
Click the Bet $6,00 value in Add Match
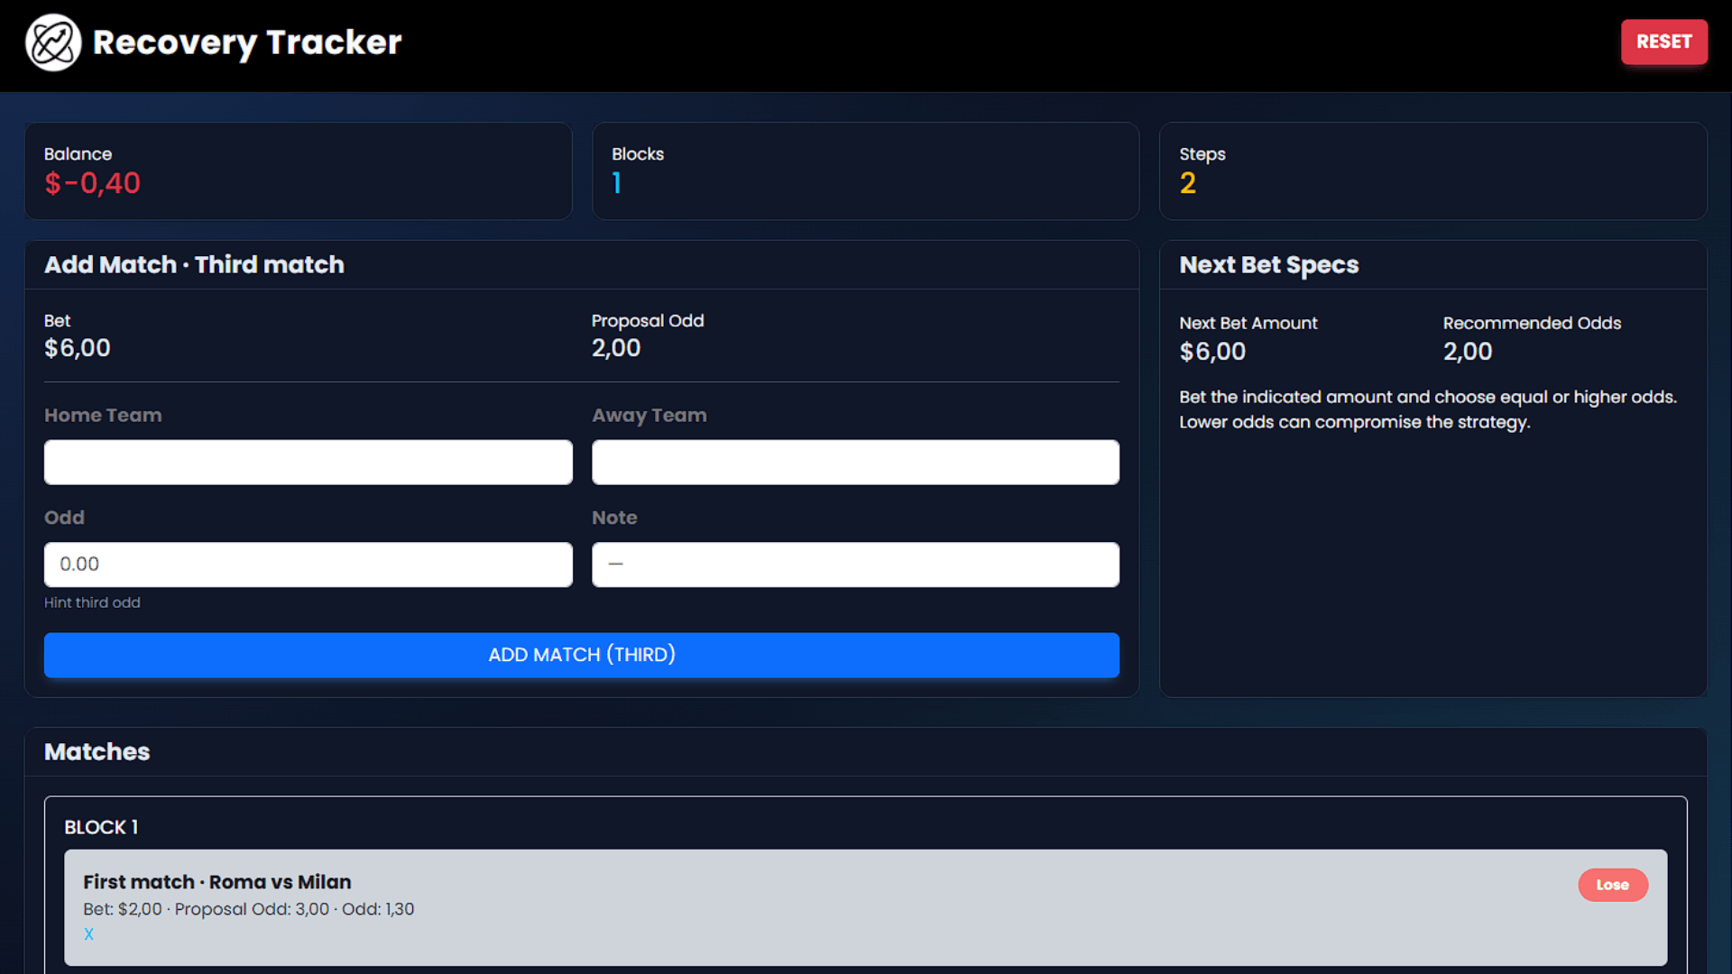[78, 348]
